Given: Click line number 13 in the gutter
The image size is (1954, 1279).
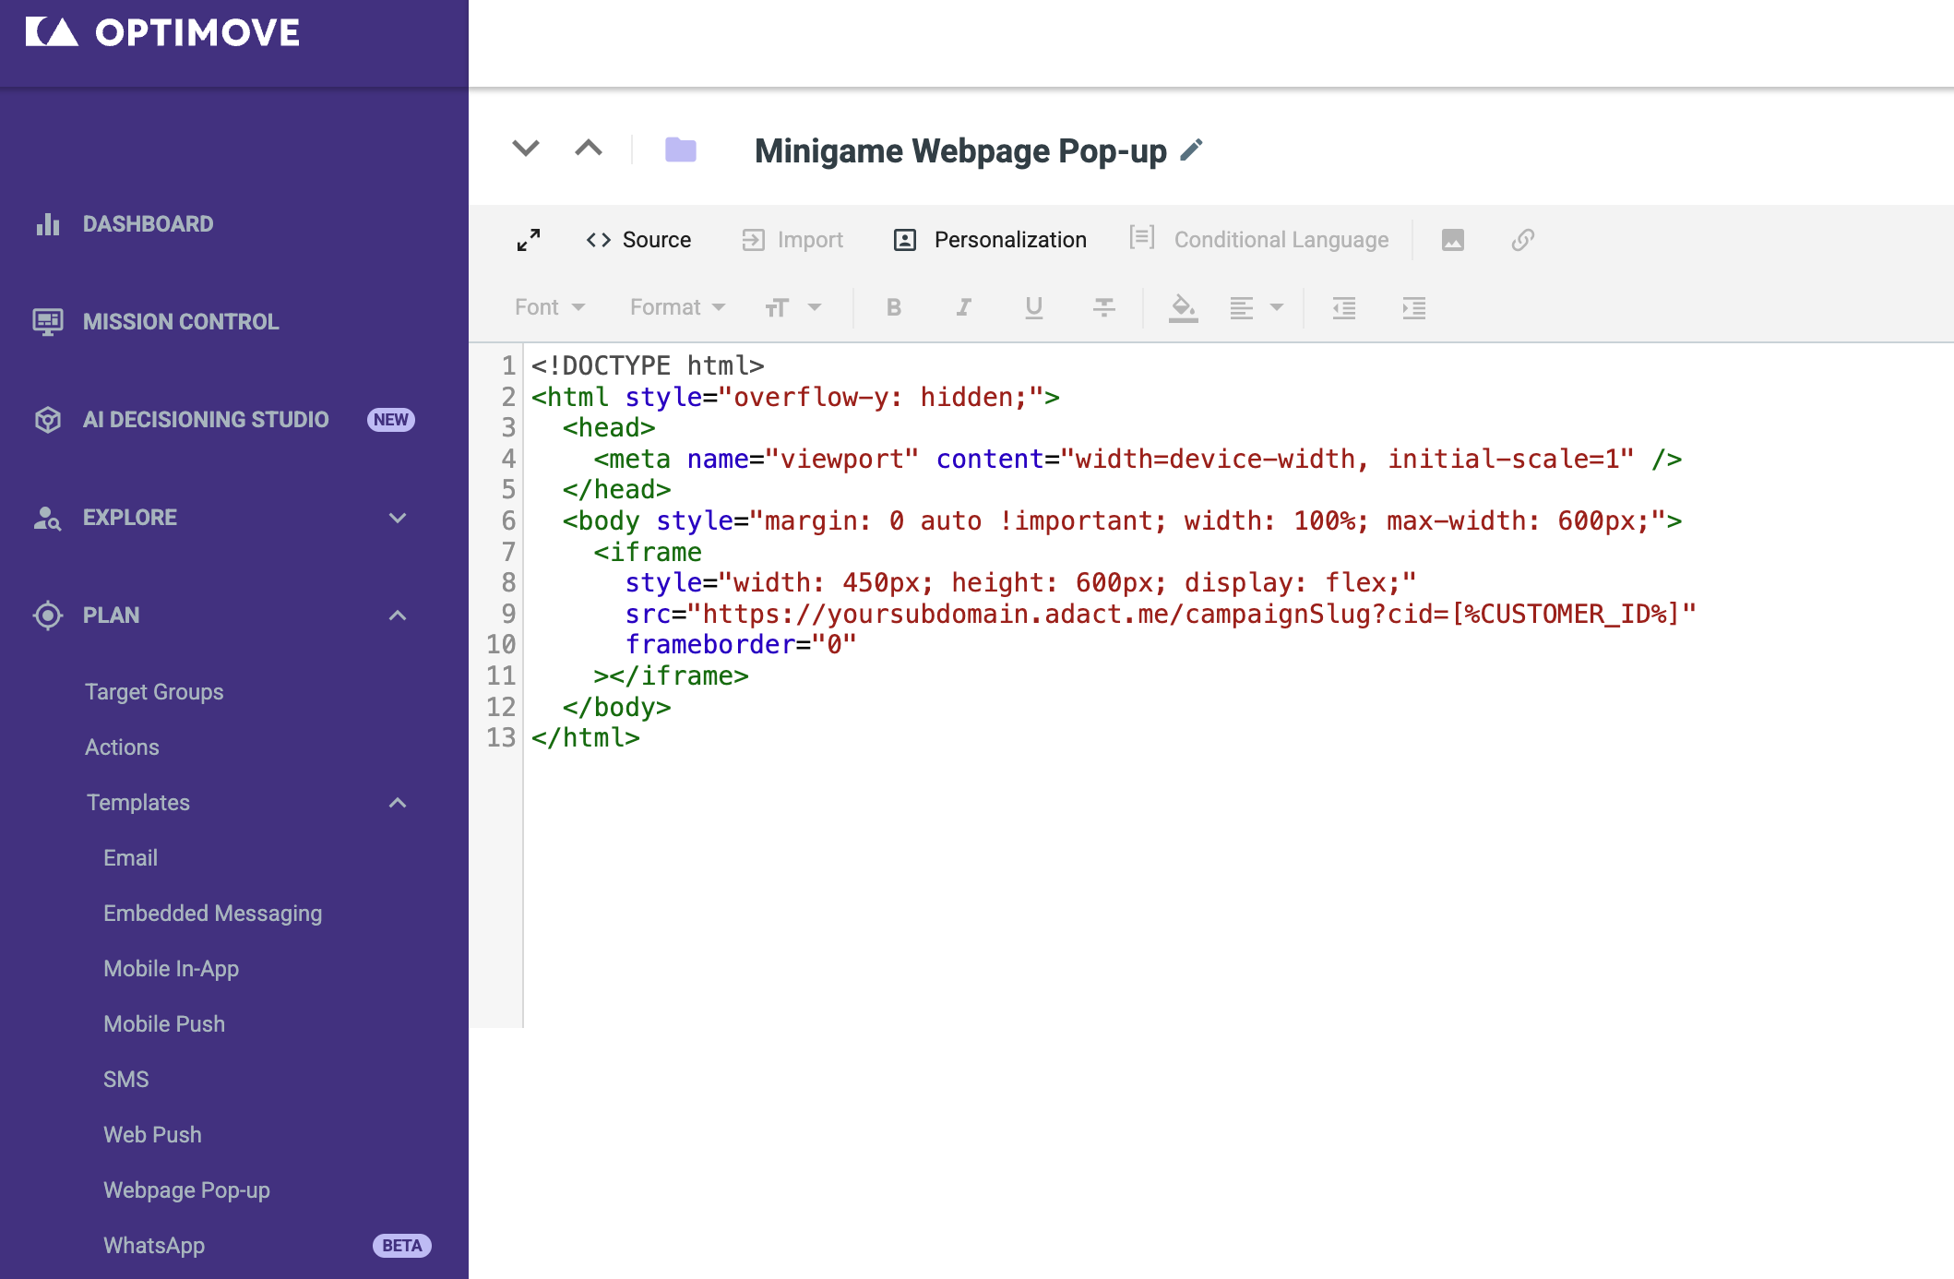Looking at the screenshot, I should 501,737.
